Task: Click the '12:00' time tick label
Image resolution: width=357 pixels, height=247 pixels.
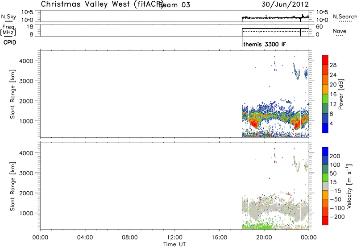Action: click(x=174, y=238)
